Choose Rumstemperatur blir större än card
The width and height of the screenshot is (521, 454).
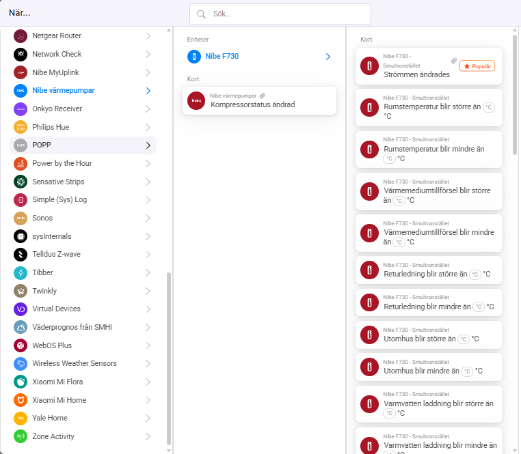tap(429, 108)
